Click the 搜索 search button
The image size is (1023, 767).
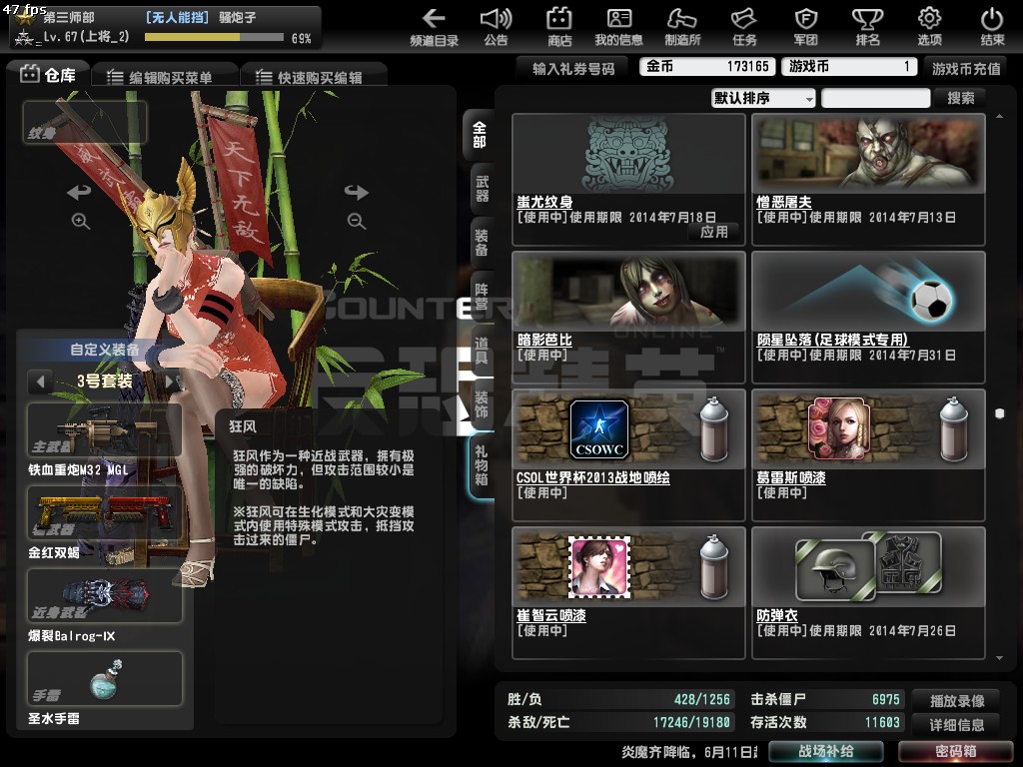960,99
